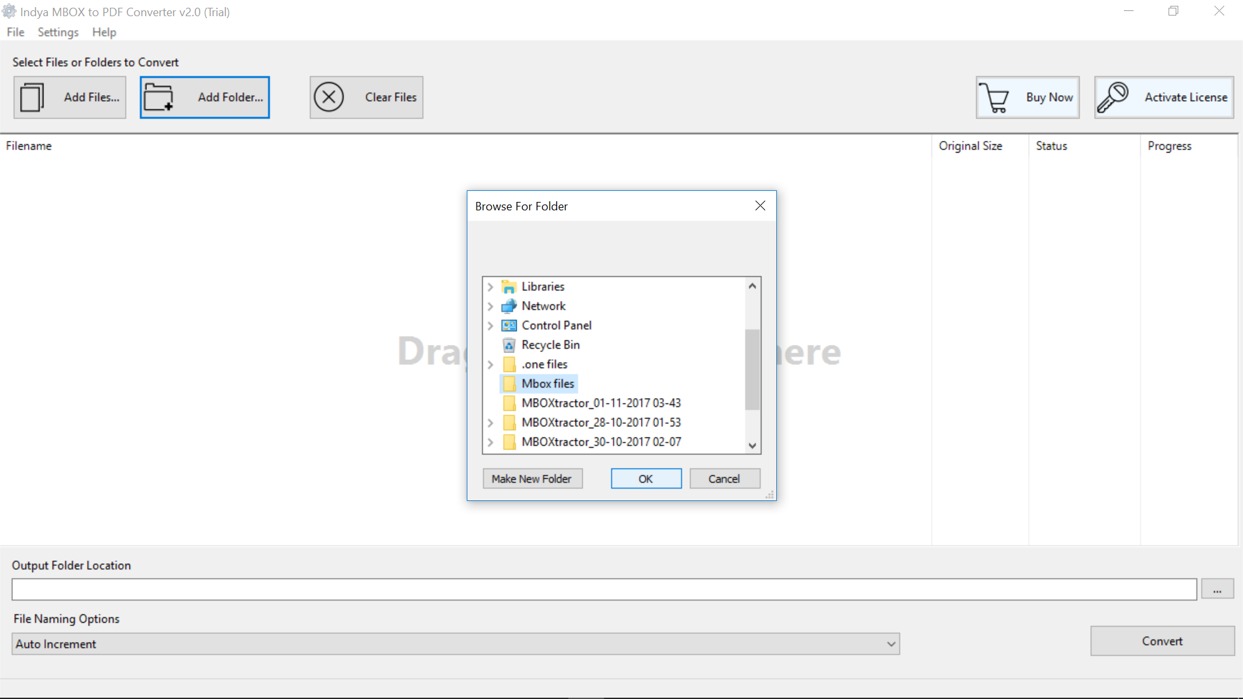The height and width of the screenshot is (699, 1243).
Task: Click the Output Folder browse icon
Action: pyautogui.click(x=1217, y=588)
